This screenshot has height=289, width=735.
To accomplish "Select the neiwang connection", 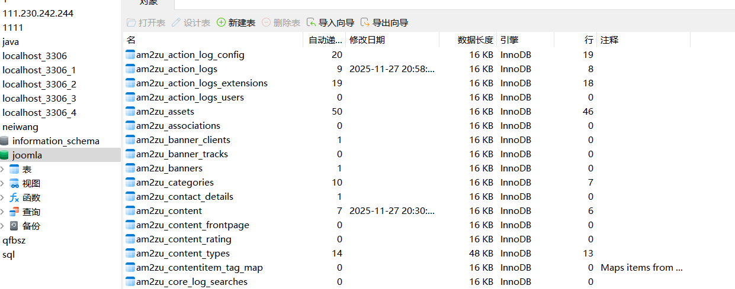I will point(20,127).
